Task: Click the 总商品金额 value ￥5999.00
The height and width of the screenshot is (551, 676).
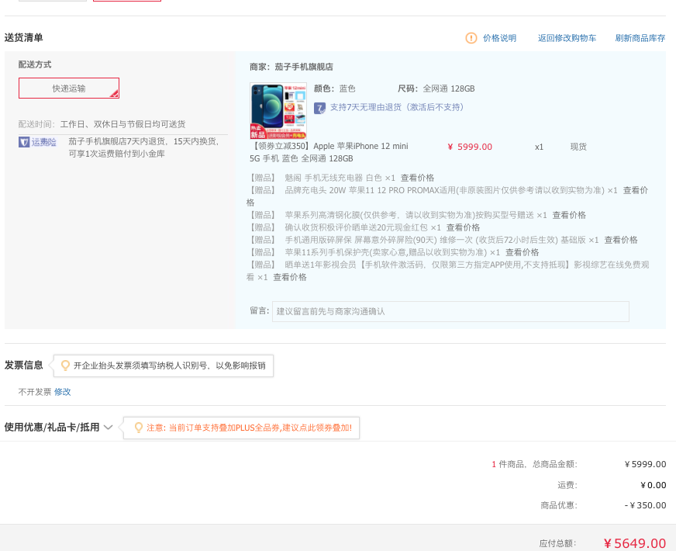Action: click(x=646, y=464)
